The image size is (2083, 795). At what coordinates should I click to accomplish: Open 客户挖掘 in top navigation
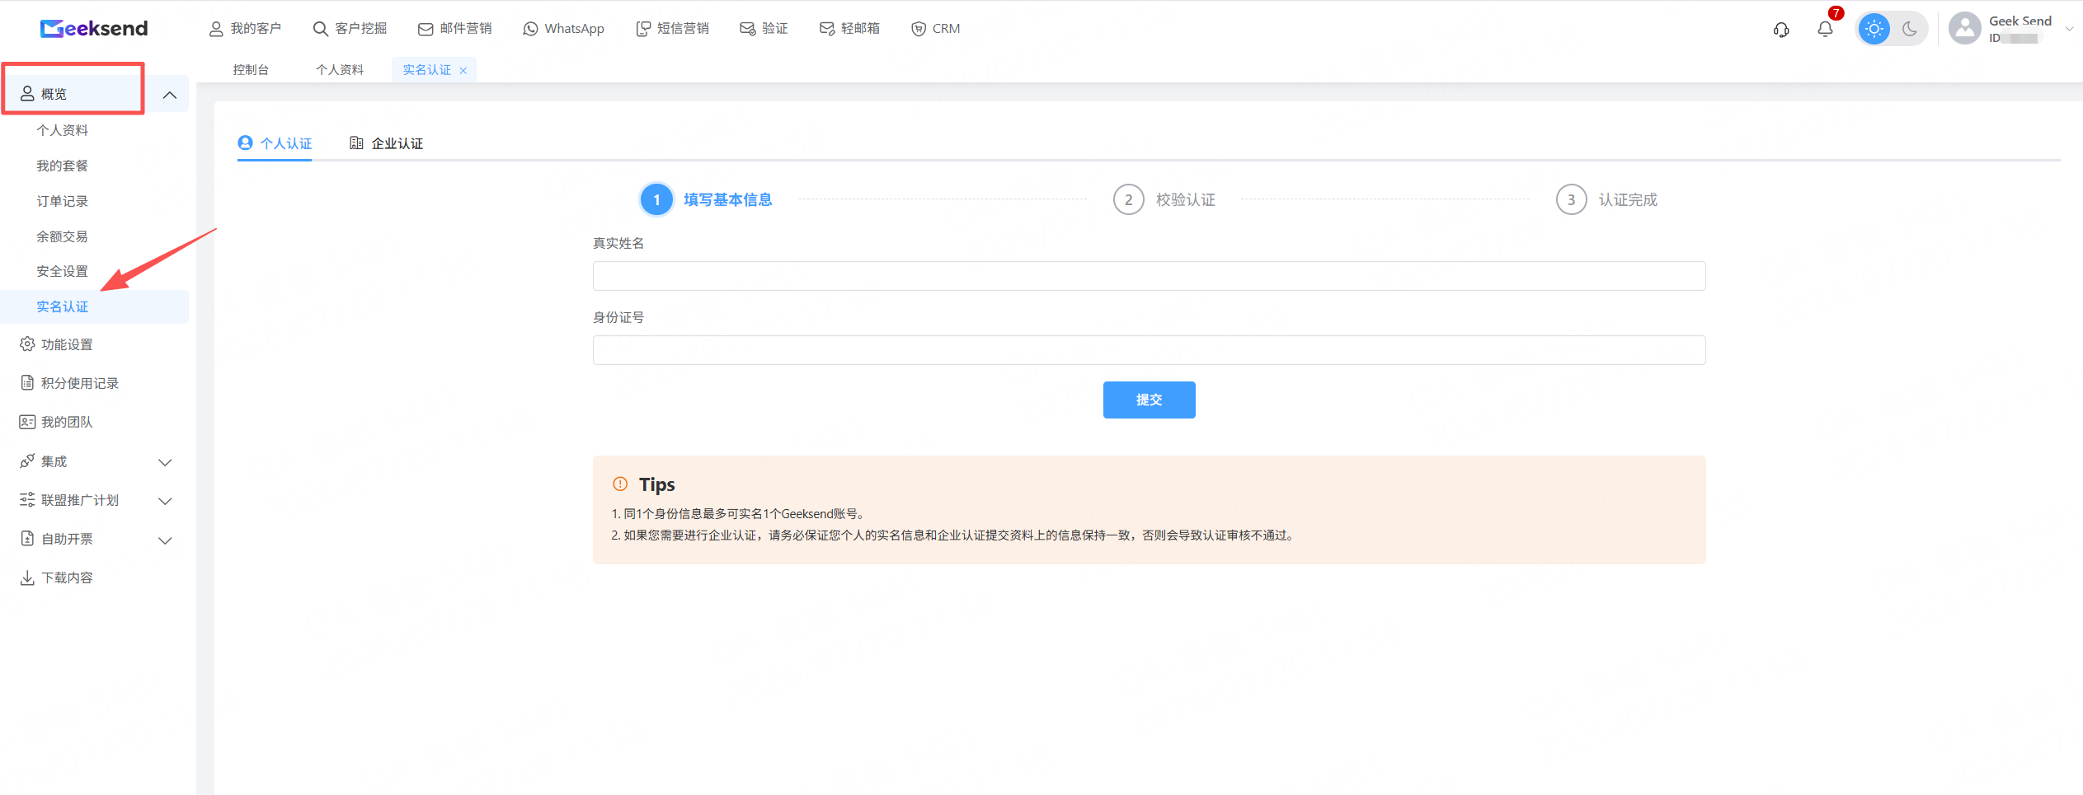[350, 29]
